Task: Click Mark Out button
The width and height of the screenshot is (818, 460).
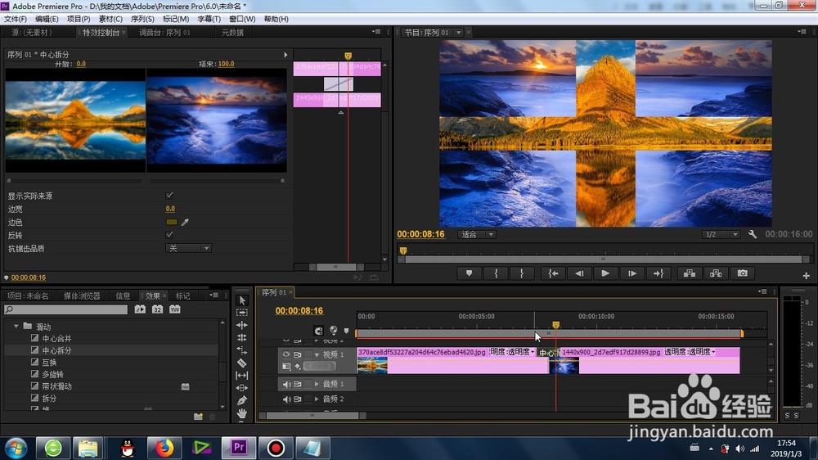Action: coord(522,273)
